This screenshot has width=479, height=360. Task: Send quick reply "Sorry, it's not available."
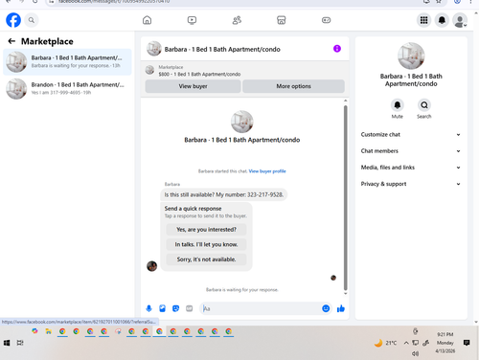206,259
